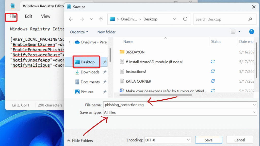Open the Encoding UTF-8 dropdown
Image resolution: width=260 pixels, height=146 pixels.
click(x=168, y=140)
